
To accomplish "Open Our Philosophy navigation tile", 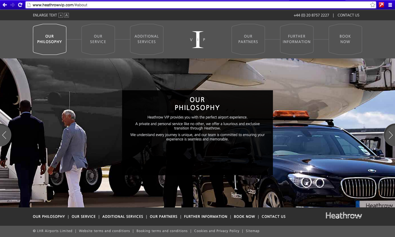I will click(x=50, y=39).
